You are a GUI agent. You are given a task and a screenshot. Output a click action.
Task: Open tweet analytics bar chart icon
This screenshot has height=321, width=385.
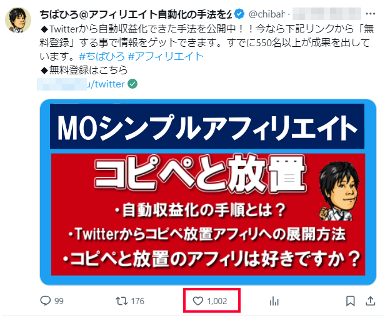click(x=274, y=301)
